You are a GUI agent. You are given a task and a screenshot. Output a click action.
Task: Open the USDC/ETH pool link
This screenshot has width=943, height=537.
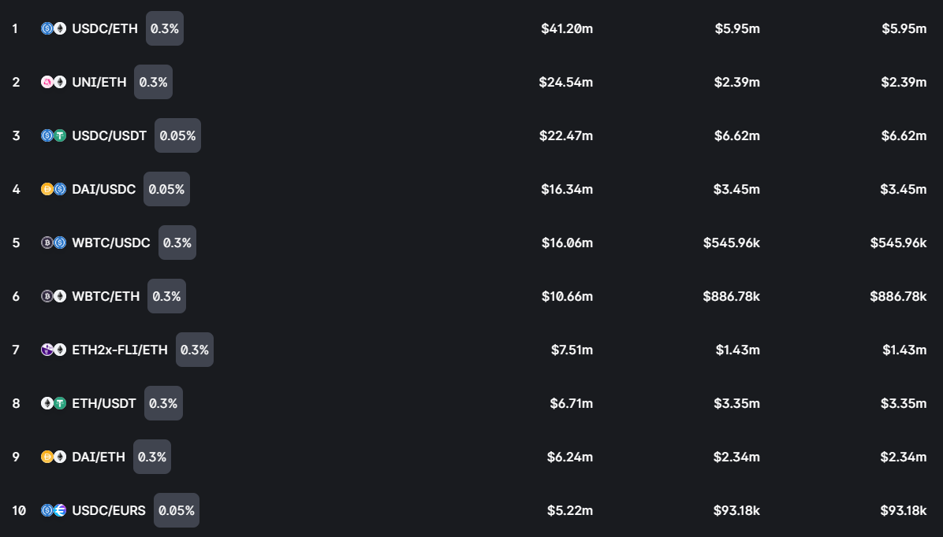pos(104,28)
